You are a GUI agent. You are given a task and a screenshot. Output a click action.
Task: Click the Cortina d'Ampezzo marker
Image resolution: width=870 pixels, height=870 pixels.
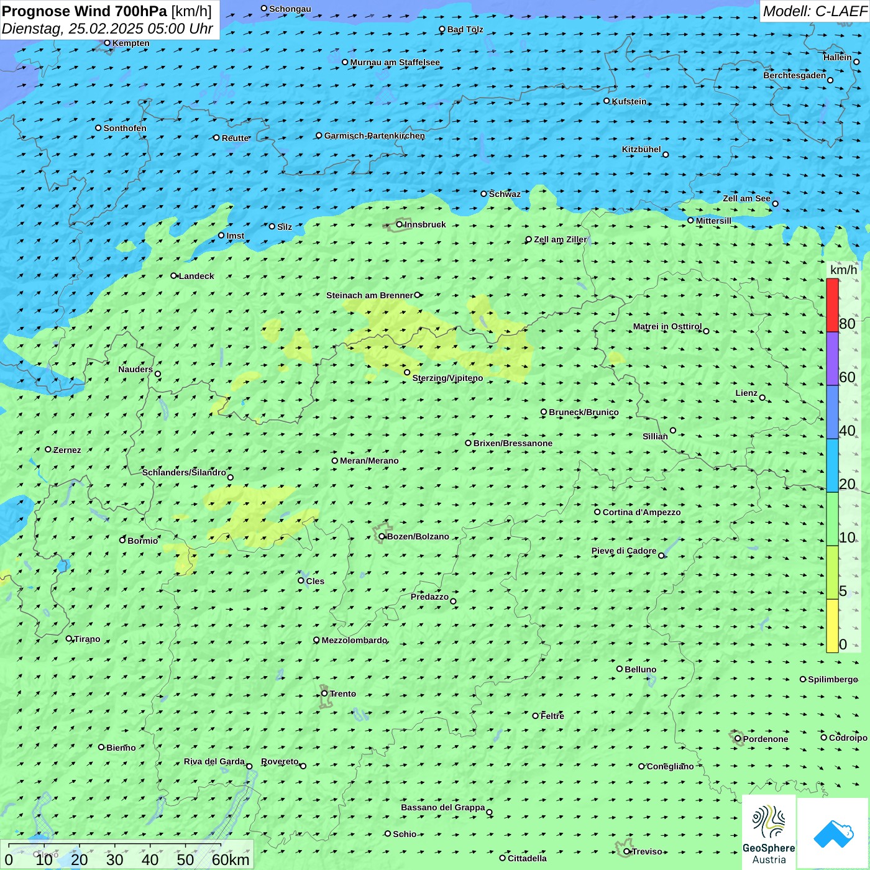coord(597,512)
